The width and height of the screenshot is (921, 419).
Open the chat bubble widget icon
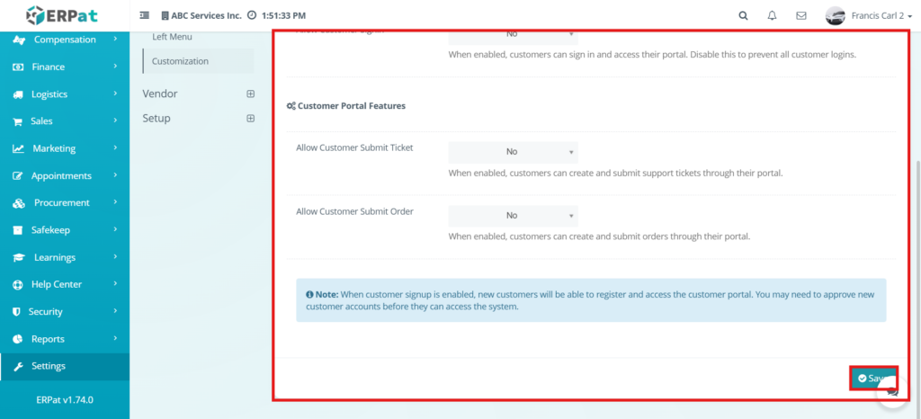pyautogui.click(x=891, y=391)
